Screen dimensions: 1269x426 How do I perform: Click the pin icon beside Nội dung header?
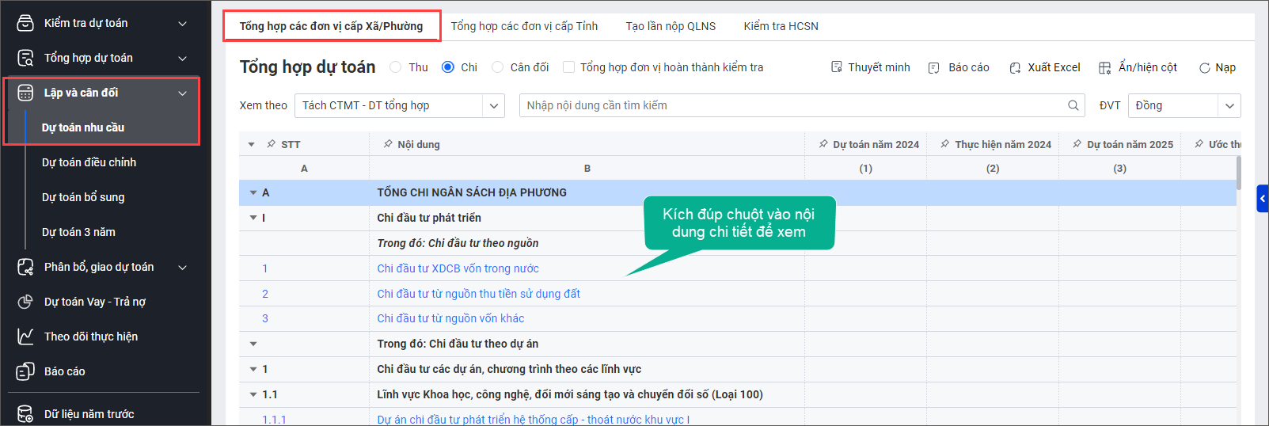[388, 144]
